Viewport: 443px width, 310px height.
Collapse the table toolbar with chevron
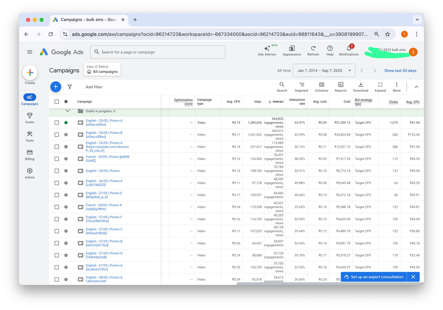(x=416, y=87)
